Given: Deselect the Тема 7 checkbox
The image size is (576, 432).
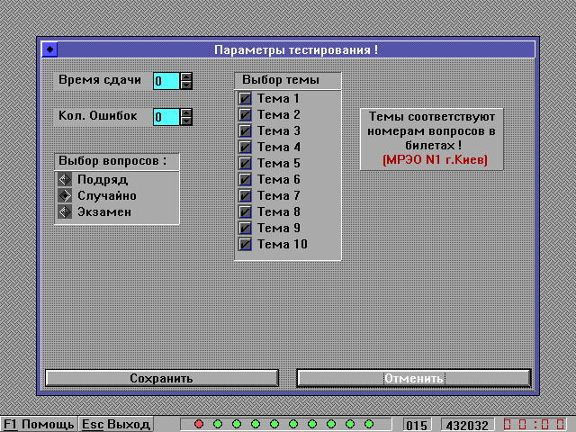Looking at the screenshot, I should coord(245,195).
